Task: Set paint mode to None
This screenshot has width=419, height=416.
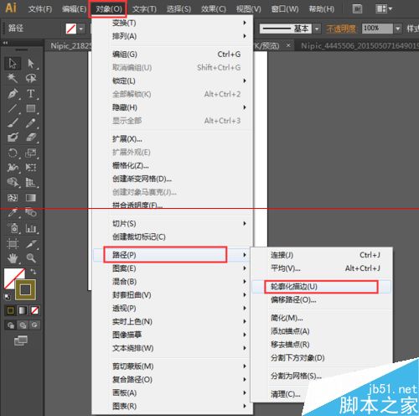Action: [34, 310]
